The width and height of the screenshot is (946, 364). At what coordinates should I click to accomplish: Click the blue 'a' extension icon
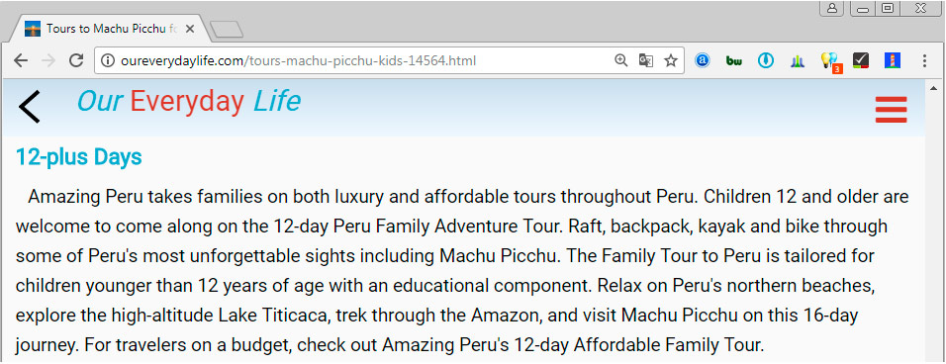[x=703, y=60]
